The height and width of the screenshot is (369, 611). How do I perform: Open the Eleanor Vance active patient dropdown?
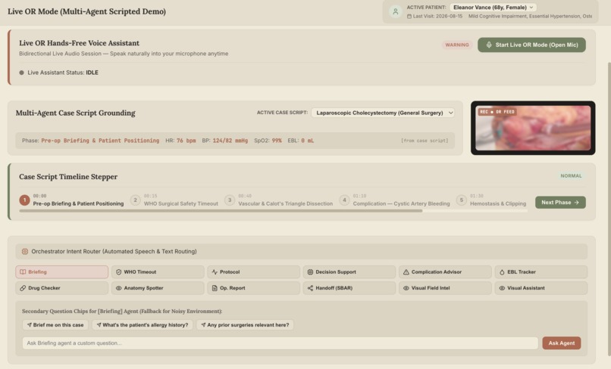493,8
